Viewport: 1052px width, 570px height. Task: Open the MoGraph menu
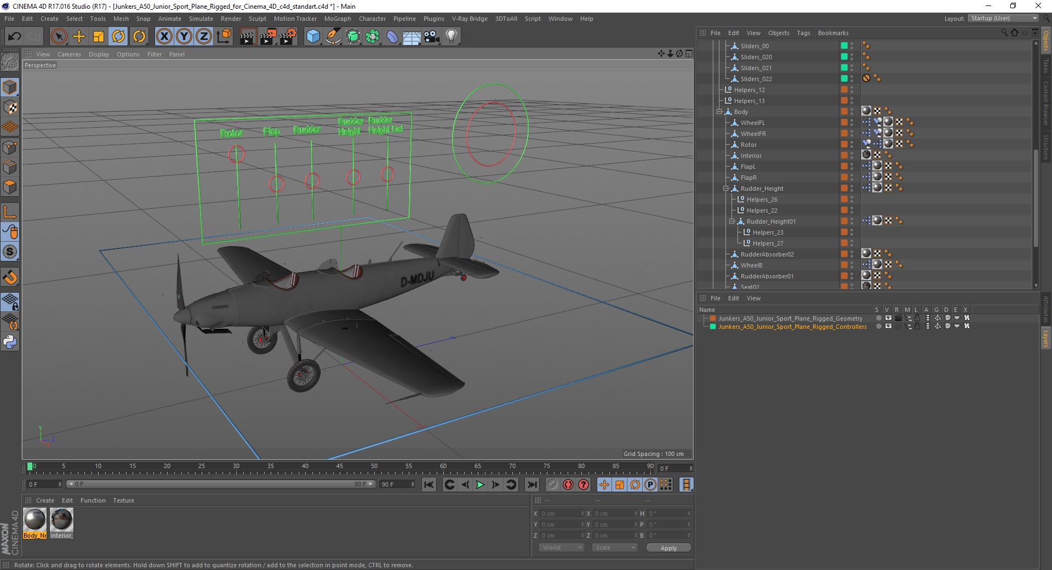pos(338,19)
